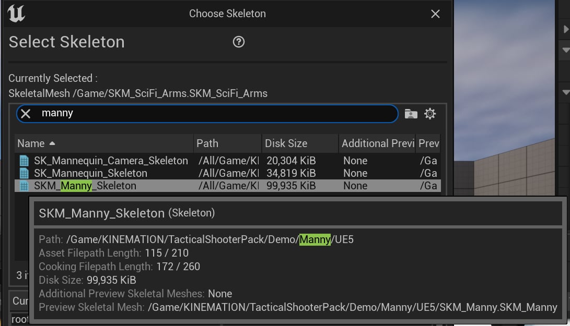The image size is (570, 326).
Task: Click the path cell of SK_Mannequin_Camera_Skeleton
Action: click(x=229, y=161)
